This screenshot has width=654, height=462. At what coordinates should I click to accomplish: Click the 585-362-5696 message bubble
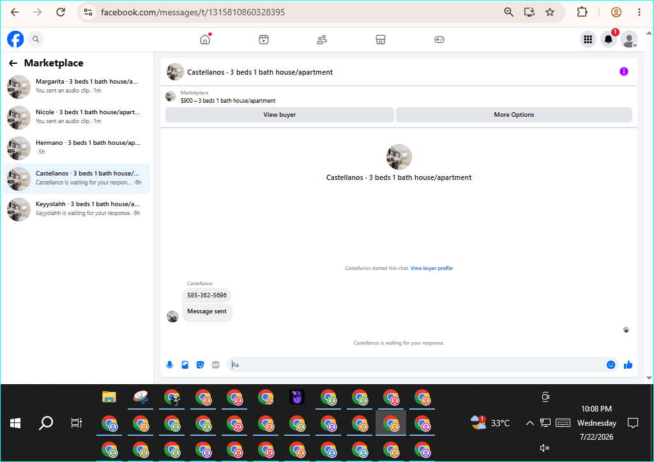click(x=207, y=295)
